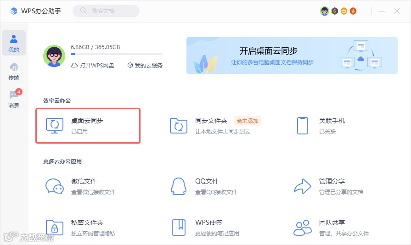This screenshot has width=411, height=245.
Task: Click 查看微信接收文件 description text
Action: click(x=93, y=192)
